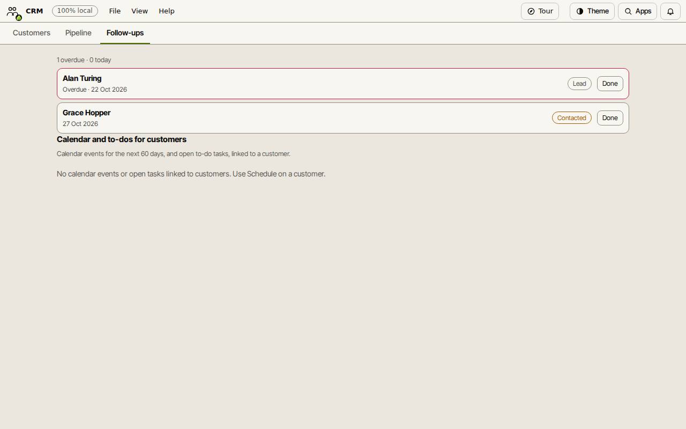Click the '27 Oct 2026' date
This screenshot has height=429, width=686.
click(80, 124)
